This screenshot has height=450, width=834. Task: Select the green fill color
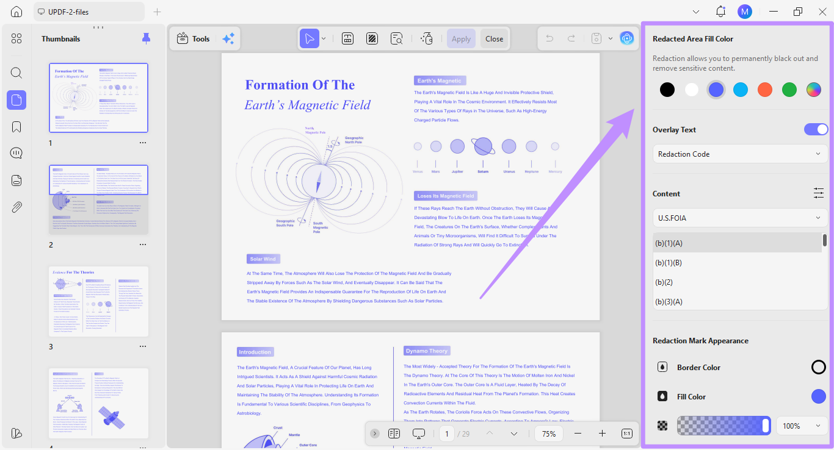coord(789,90)
